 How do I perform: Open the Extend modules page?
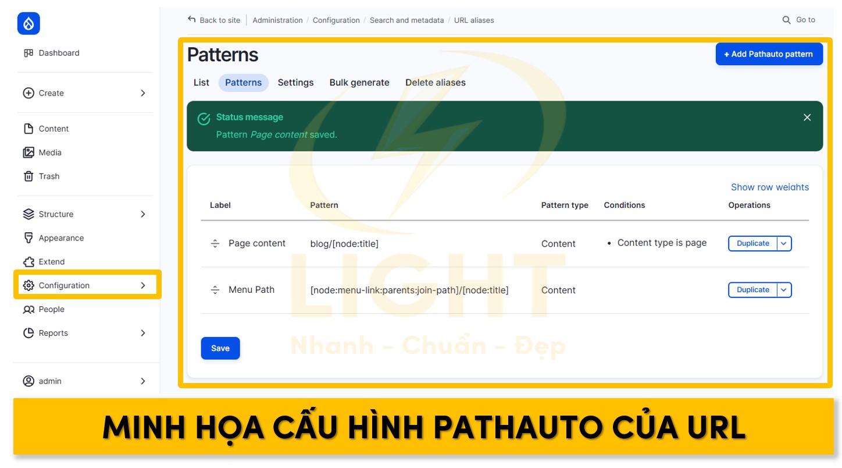pos(52,262)
